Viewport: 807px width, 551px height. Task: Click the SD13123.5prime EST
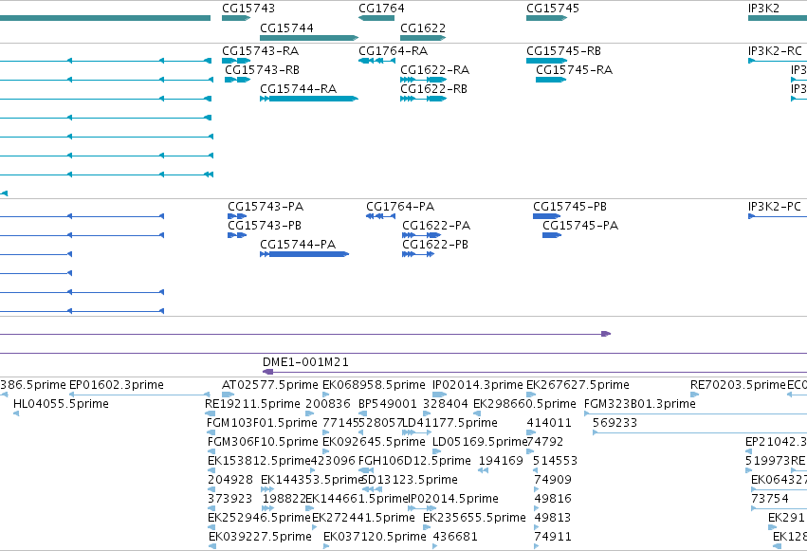[372, 489]
